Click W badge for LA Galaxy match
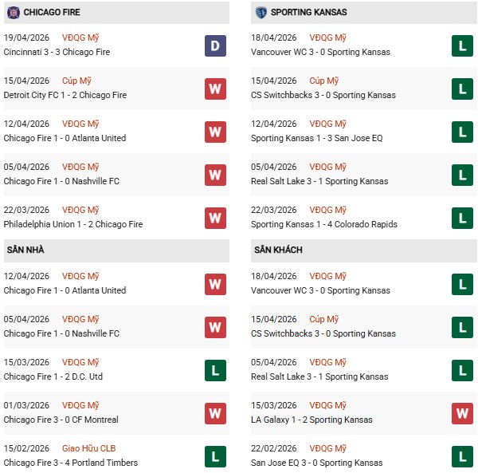This screenshot has height=473, width=478. [x=462, y=413]
